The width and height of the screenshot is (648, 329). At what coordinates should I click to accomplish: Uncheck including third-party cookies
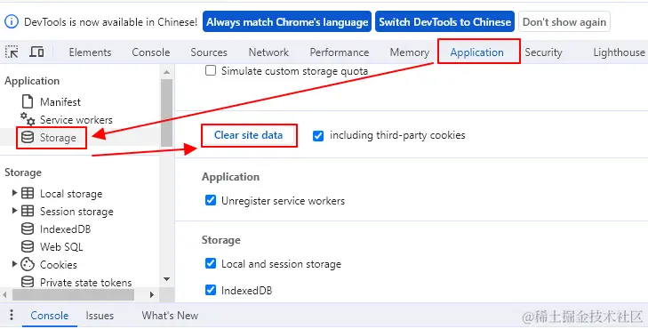(x=318, y=135)
